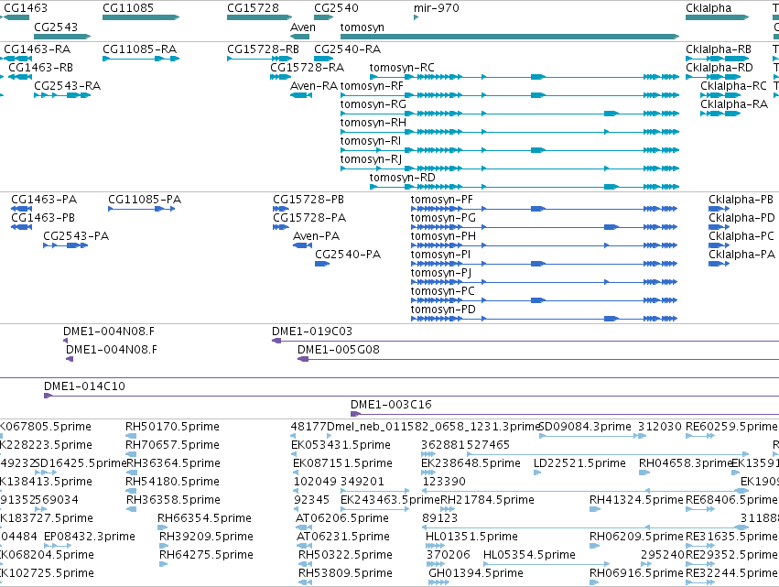Click the long tomosyn gene bar
The height and width of the screenshot is (587, 779).
click(x=510, y=37)
